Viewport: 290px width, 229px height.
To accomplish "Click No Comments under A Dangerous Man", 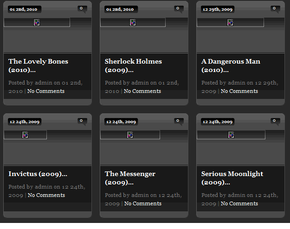I will [239, 91].
